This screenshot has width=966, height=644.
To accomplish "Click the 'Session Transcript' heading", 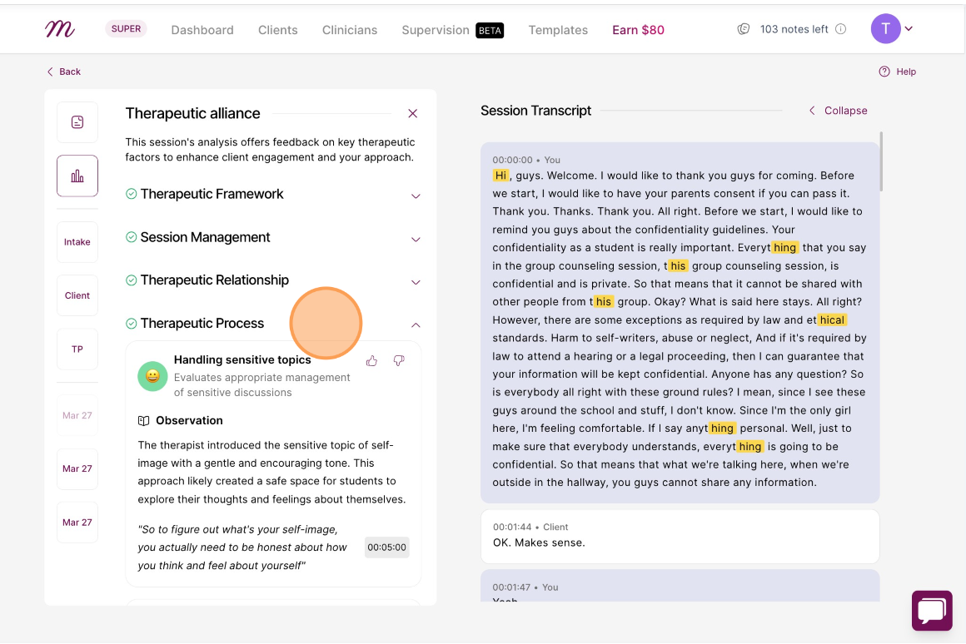I will [x=536, y=111].
